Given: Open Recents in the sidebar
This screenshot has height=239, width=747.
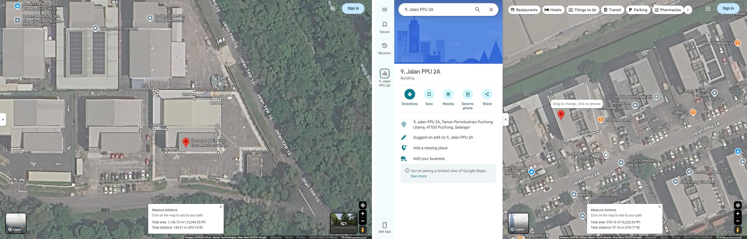Looking at the screenshot, I should (x=384, y=49).
